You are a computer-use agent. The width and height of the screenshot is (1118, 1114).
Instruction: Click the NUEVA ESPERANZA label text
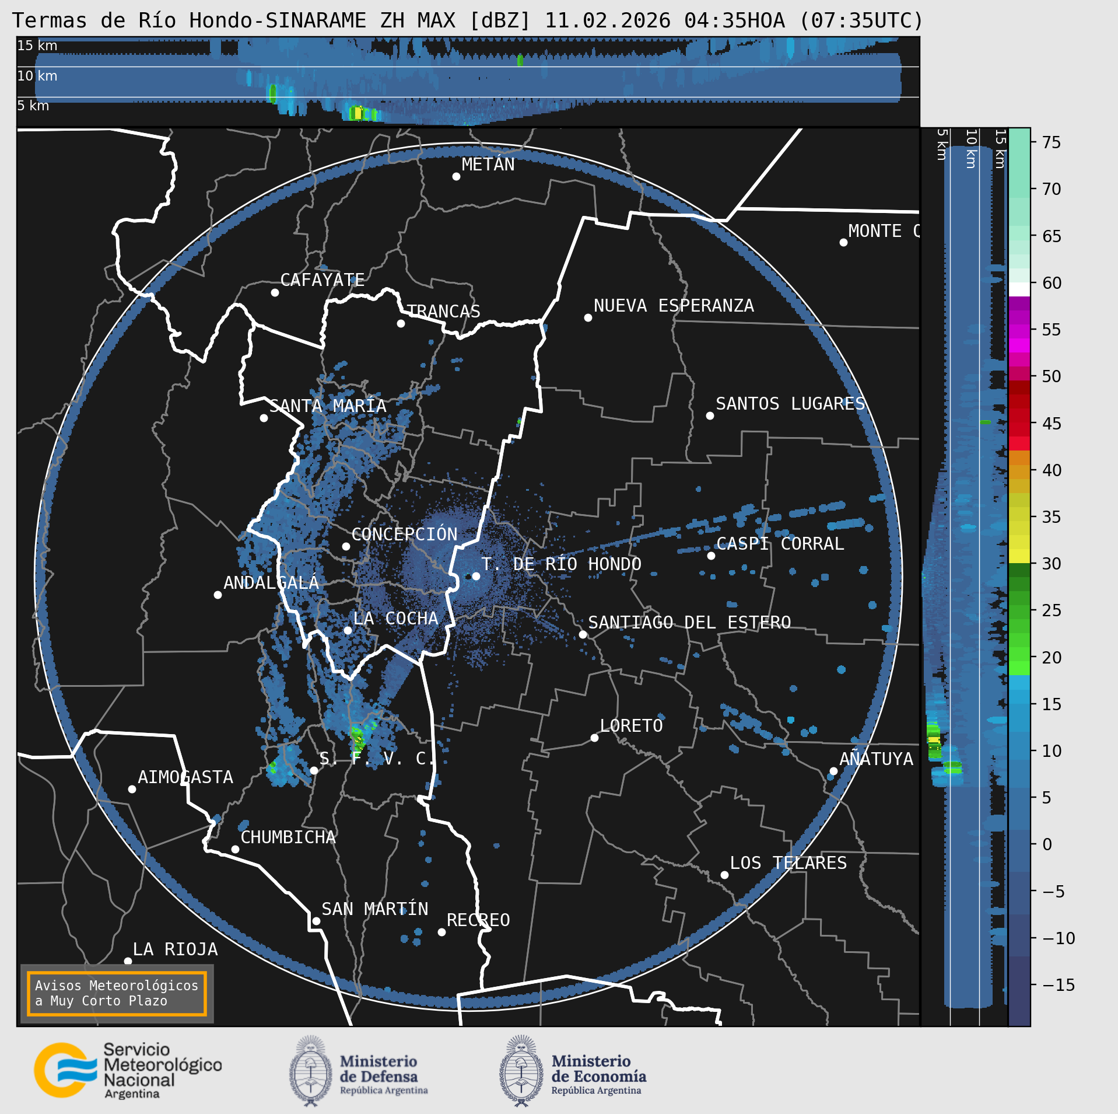point(674,306)
